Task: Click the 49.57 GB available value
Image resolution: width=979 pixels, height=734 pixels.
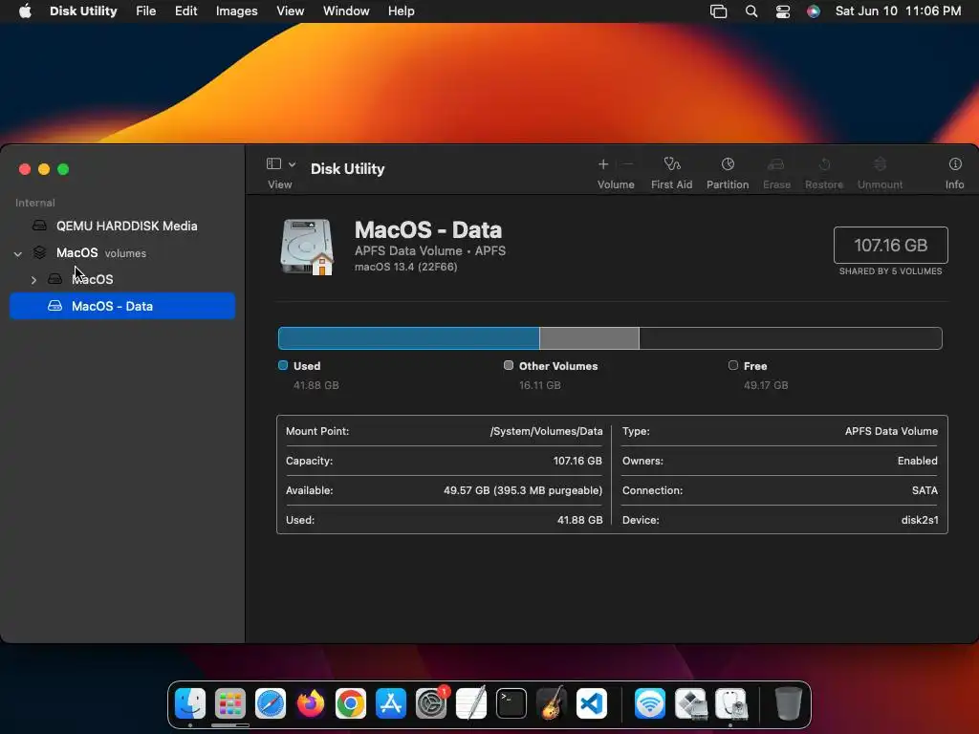Action: (x=523, y=490)
